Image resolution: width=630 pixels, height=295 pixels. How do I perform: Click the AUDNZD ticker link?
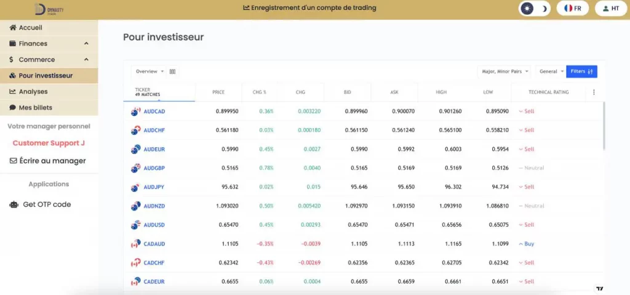pos(154,206)
